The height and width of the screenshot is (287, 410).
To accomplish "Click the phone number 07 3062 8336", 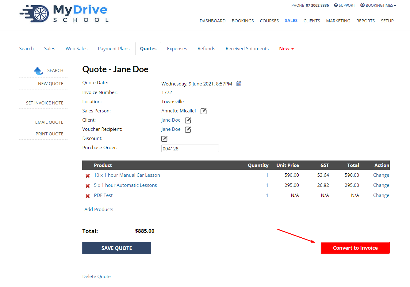I will click(317, 6).
